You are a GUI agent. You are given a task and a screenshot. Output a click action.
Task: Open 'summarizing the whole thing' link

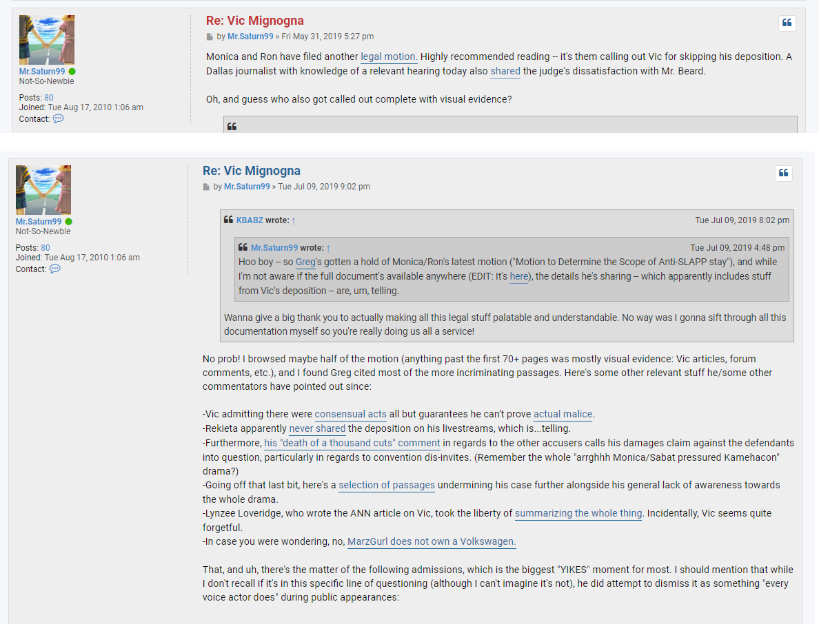(578, 513)
